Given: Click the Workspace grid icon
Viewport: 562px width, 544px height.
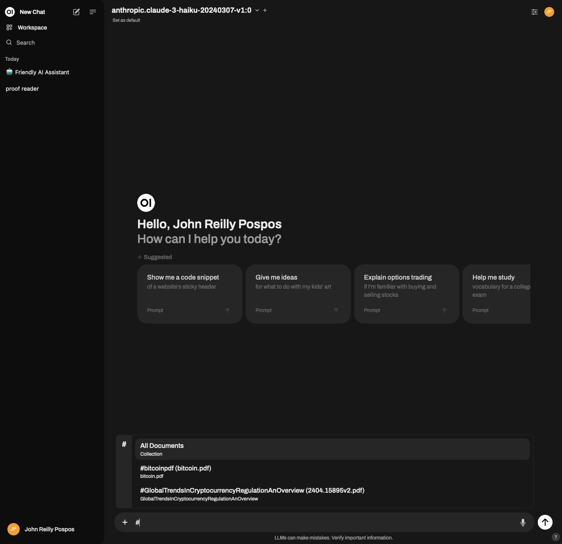Looking at the screenshot, I should click(x=9, y=28).
